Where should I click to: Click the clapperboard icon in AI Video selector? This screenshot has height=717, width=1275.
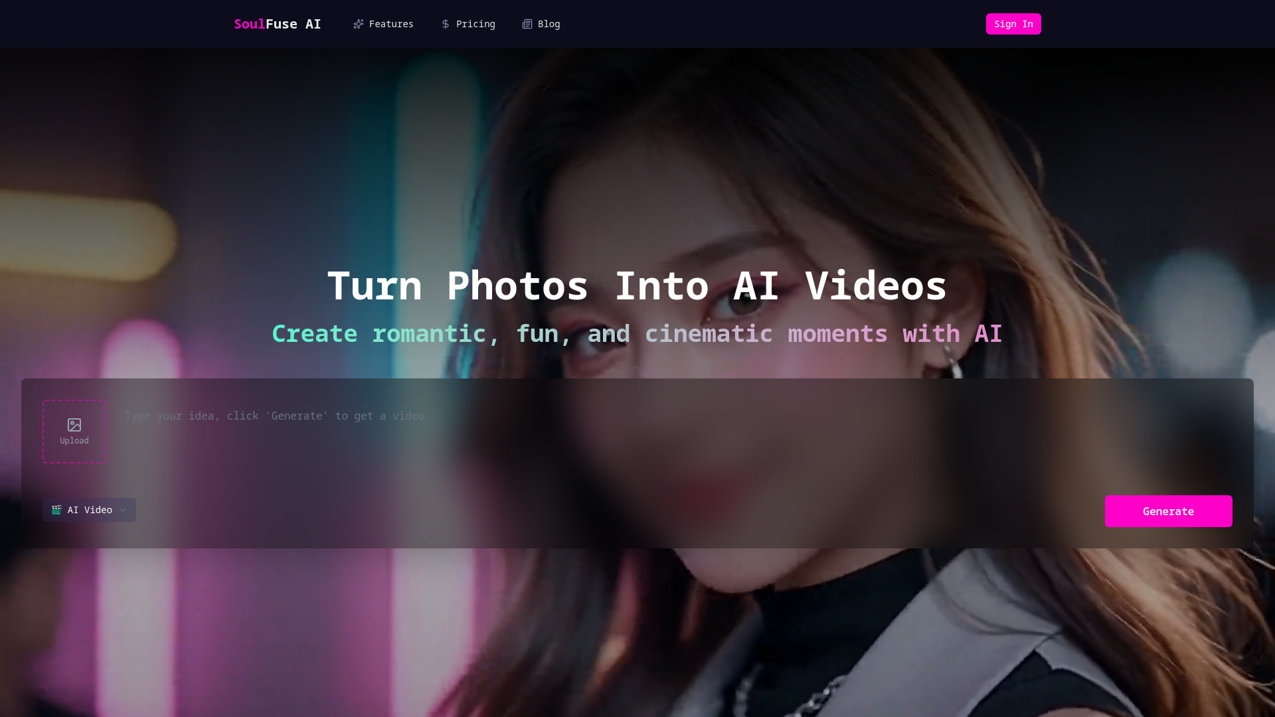point(56,510)
